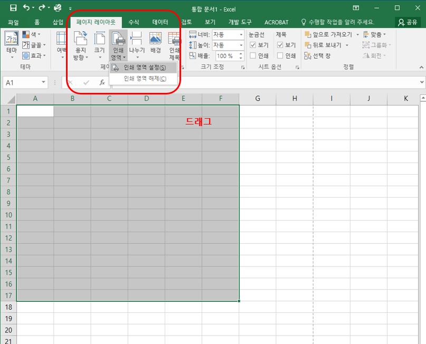Expand the formula bar chevron

pyautogui.click(x=422, y=82)
